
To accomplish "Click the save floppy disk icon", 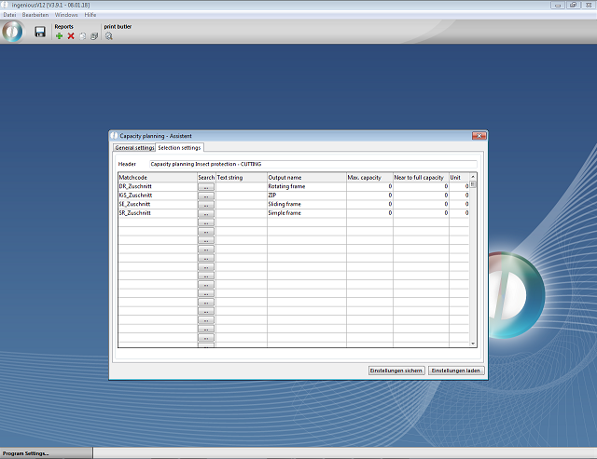I will pos(40,32).
